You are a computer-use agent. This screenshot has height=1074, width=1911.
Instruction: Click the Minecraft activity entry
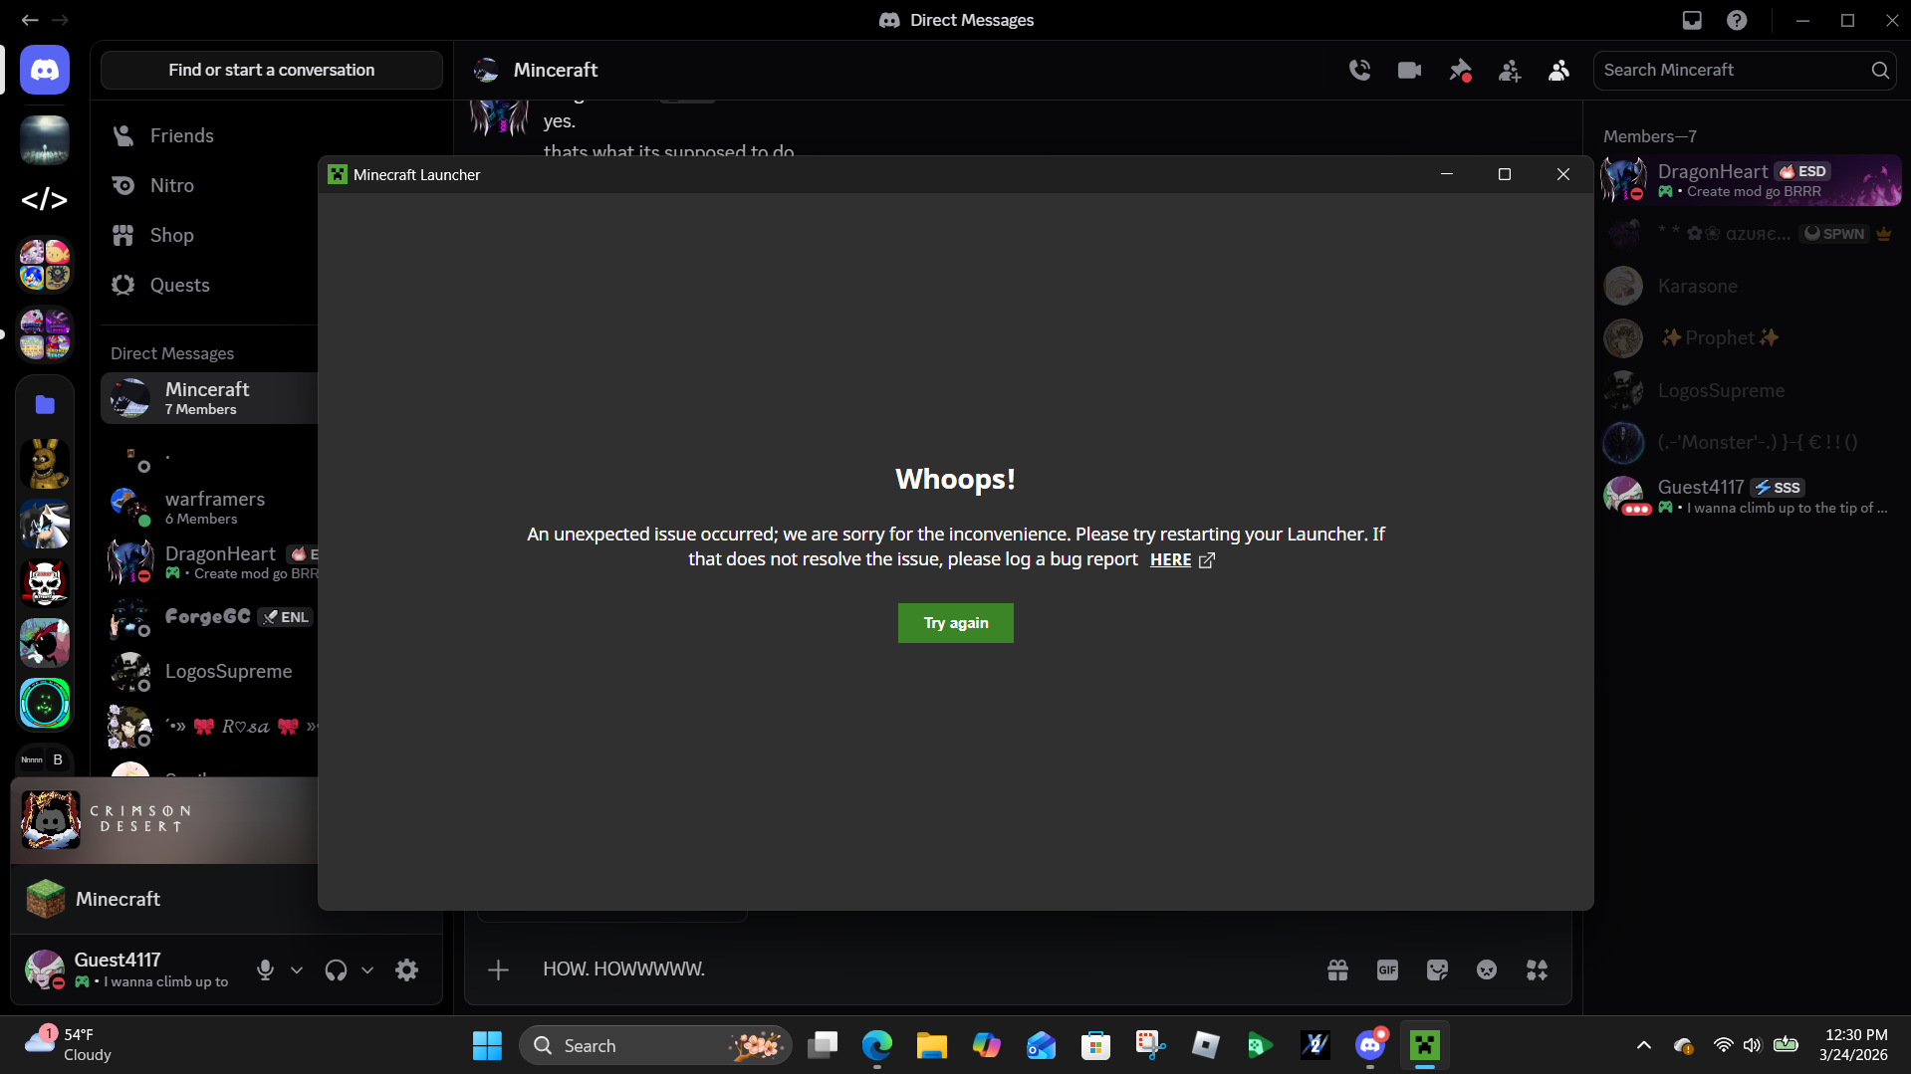[164, 899]
